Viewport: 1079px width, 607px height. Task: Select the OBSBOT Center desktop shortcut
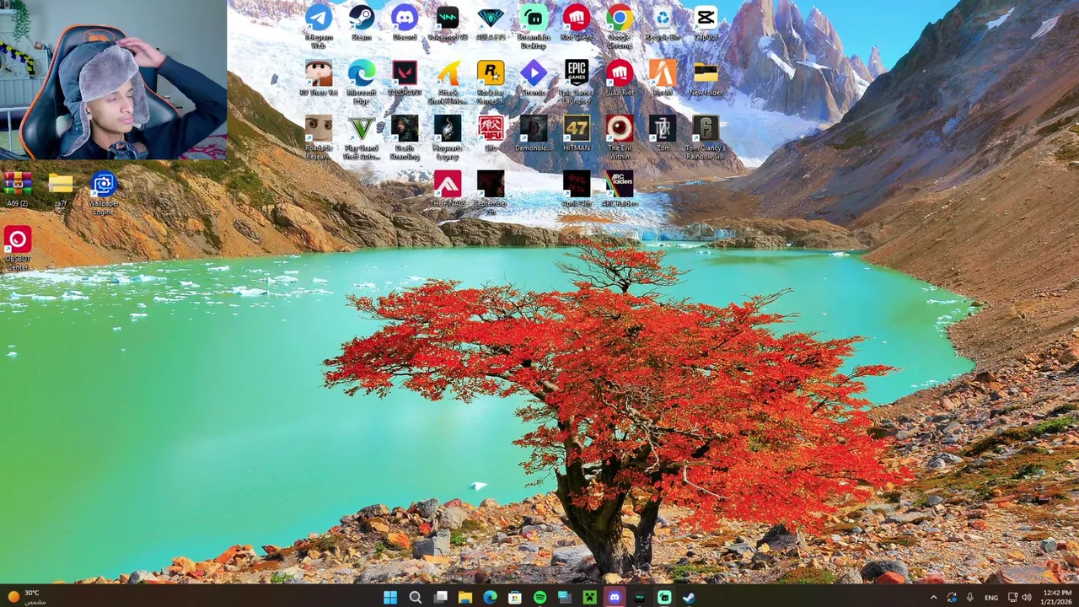tap(18, 247)
